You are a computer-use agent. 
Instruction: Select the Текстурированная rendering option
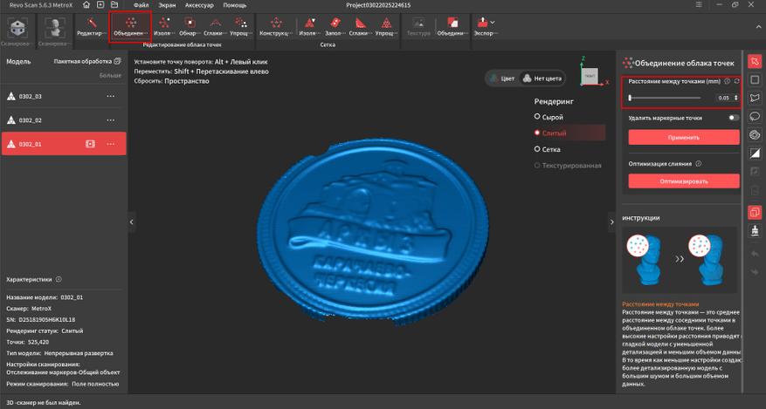click(x=568, y=166)
